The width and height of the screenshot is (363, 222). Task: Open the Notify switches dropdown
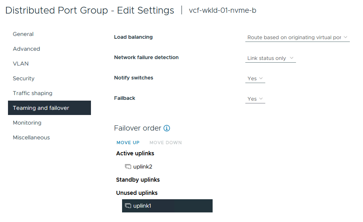255,79
